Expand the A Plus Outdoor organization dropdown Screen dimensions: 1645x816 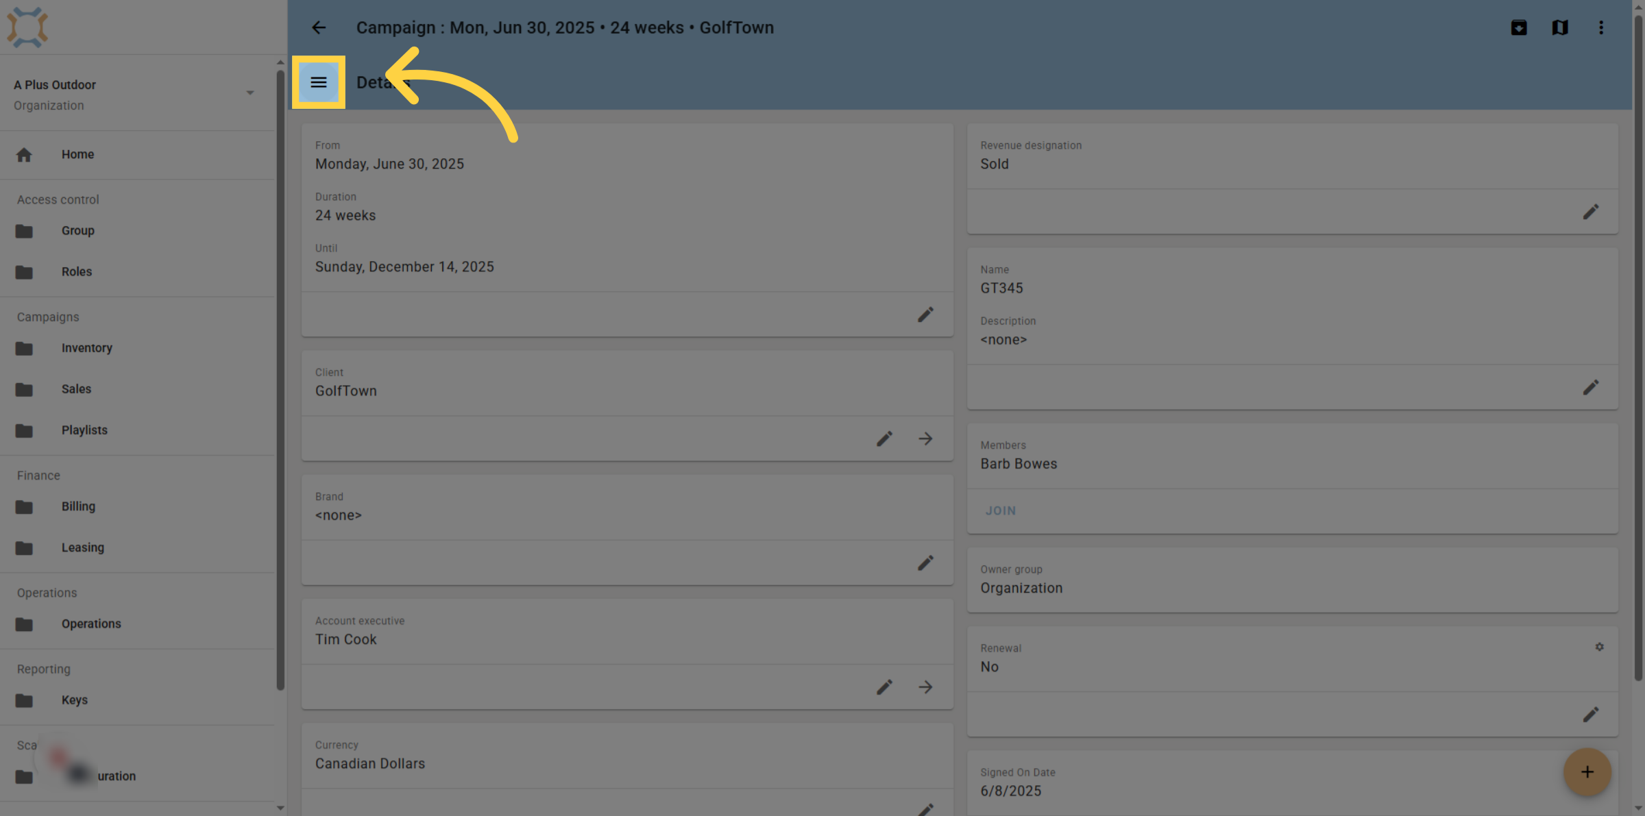coord(250,92)
